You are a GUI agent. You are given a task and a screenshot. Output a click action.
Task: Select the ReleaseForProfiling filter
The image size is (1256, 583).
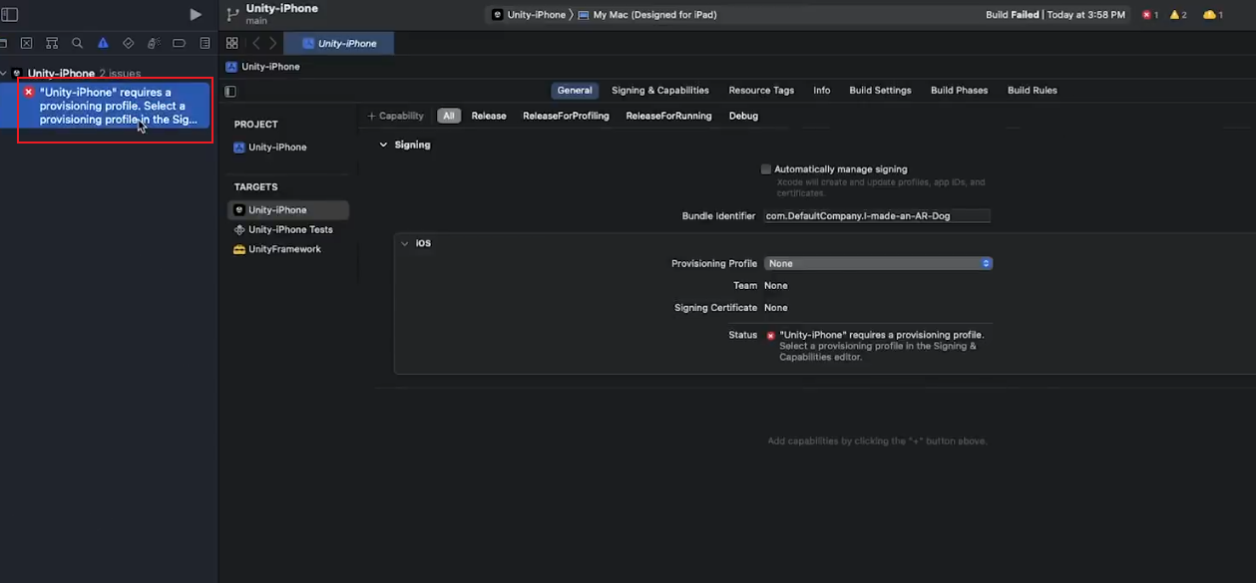pos(566,116)
